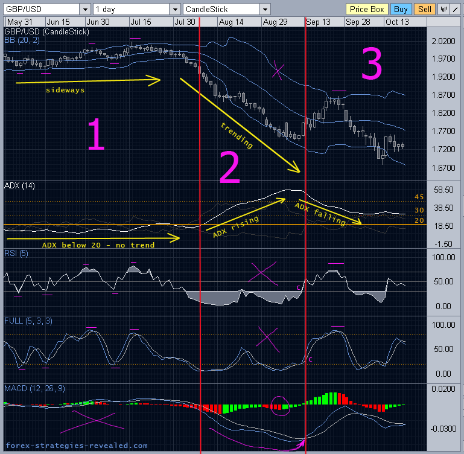Click the GBP/USD (CandleStick) chart title
Image resolution: width=464 pixels, height=454 pixels.
pyautogui.click(x=46, y=31)
